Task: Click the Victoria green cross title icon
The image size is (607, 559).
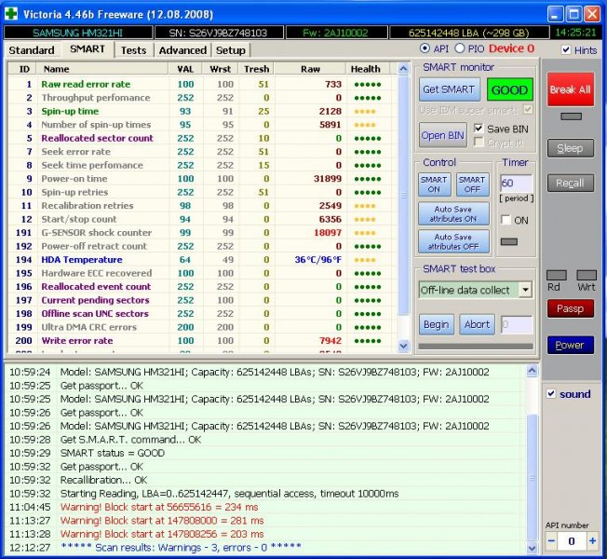Action: pyautogui.click(x=12, y=15)
